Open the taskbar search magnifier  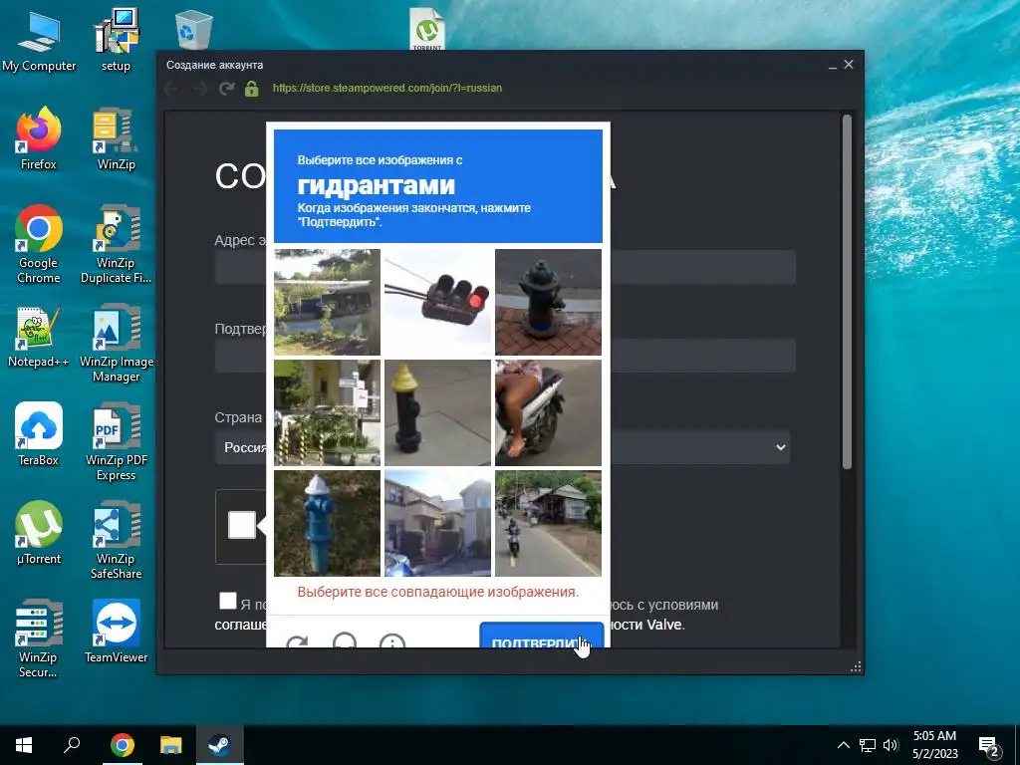[x=72, y=745]
